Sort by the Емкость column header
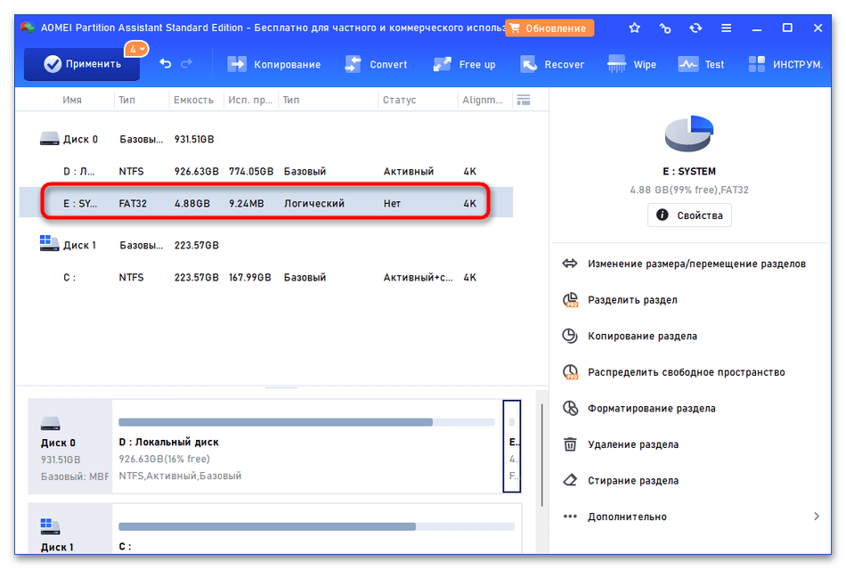Screen dimensions: 846x569 tap(193, 100)
